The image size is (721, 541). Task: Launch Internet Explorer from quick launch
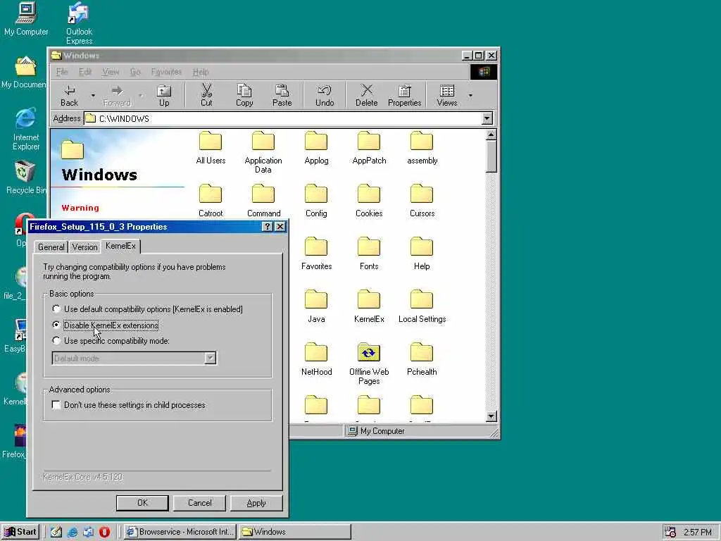pyautogui.click(x=73, y=532)
